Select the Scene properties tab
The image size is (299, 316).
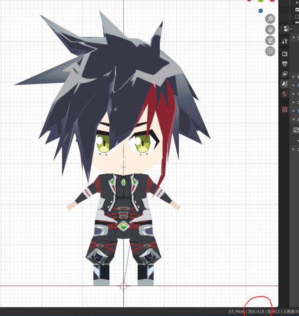click(x=285, y=84)
